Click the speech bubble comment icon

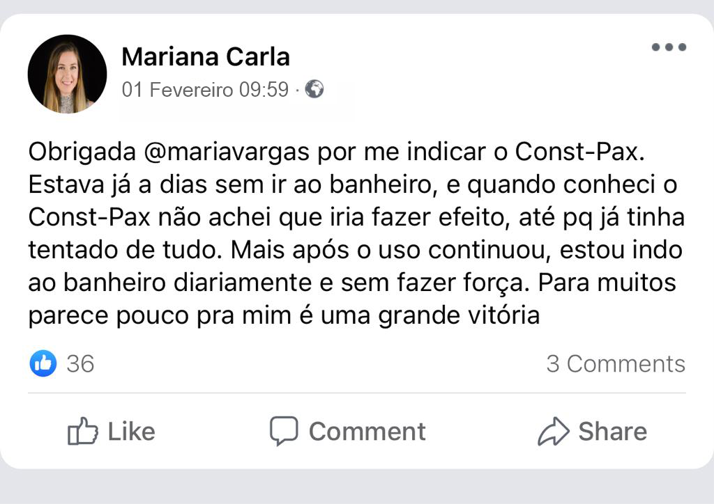[x=284, y=431]
